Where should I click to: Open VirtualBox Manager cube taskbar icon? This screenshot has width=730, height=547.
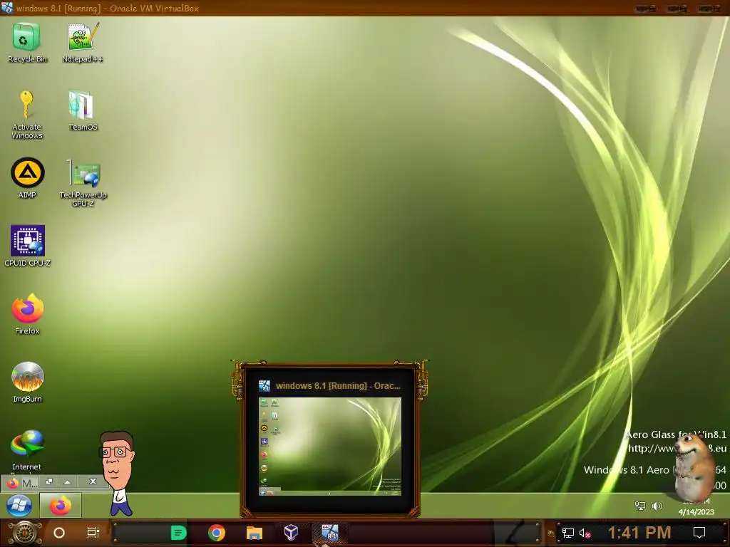(291, 533)
